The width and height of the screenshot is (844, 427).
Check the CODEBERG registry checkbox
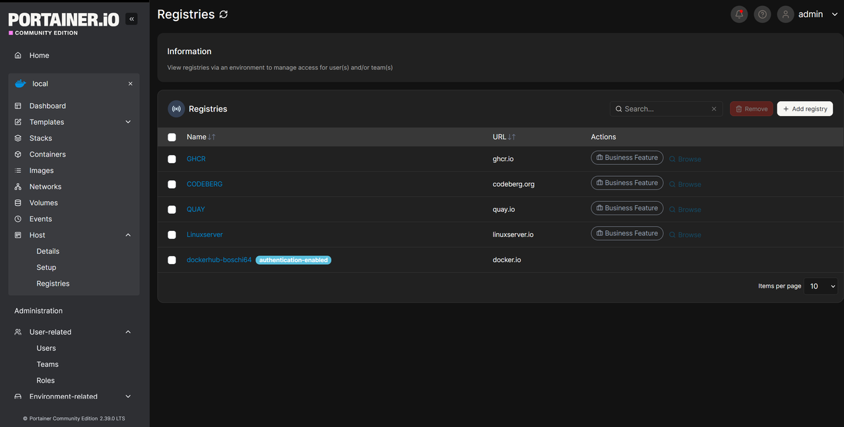pos(172,184)
